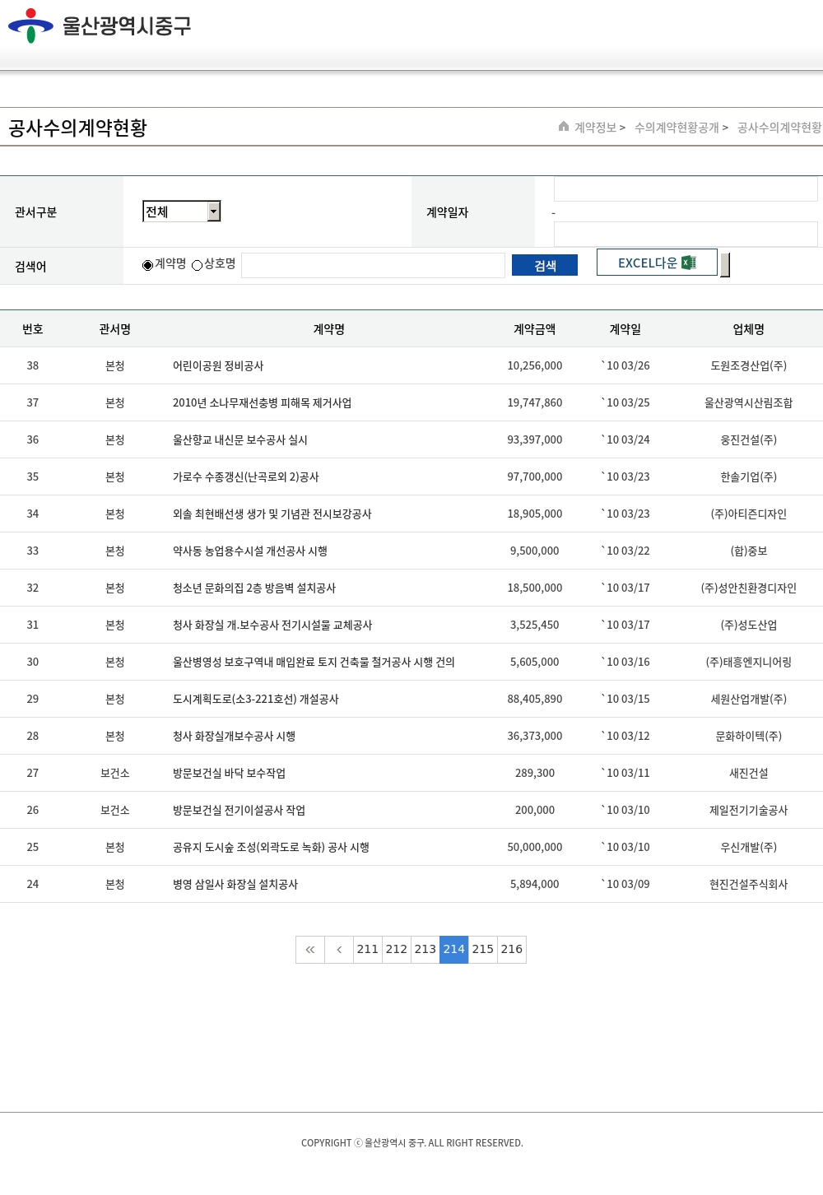Viewport: 823px width, 1195px height.
Task: Open 수의계약현황공개 breadcrumb item
Action: tap(677, 128)
